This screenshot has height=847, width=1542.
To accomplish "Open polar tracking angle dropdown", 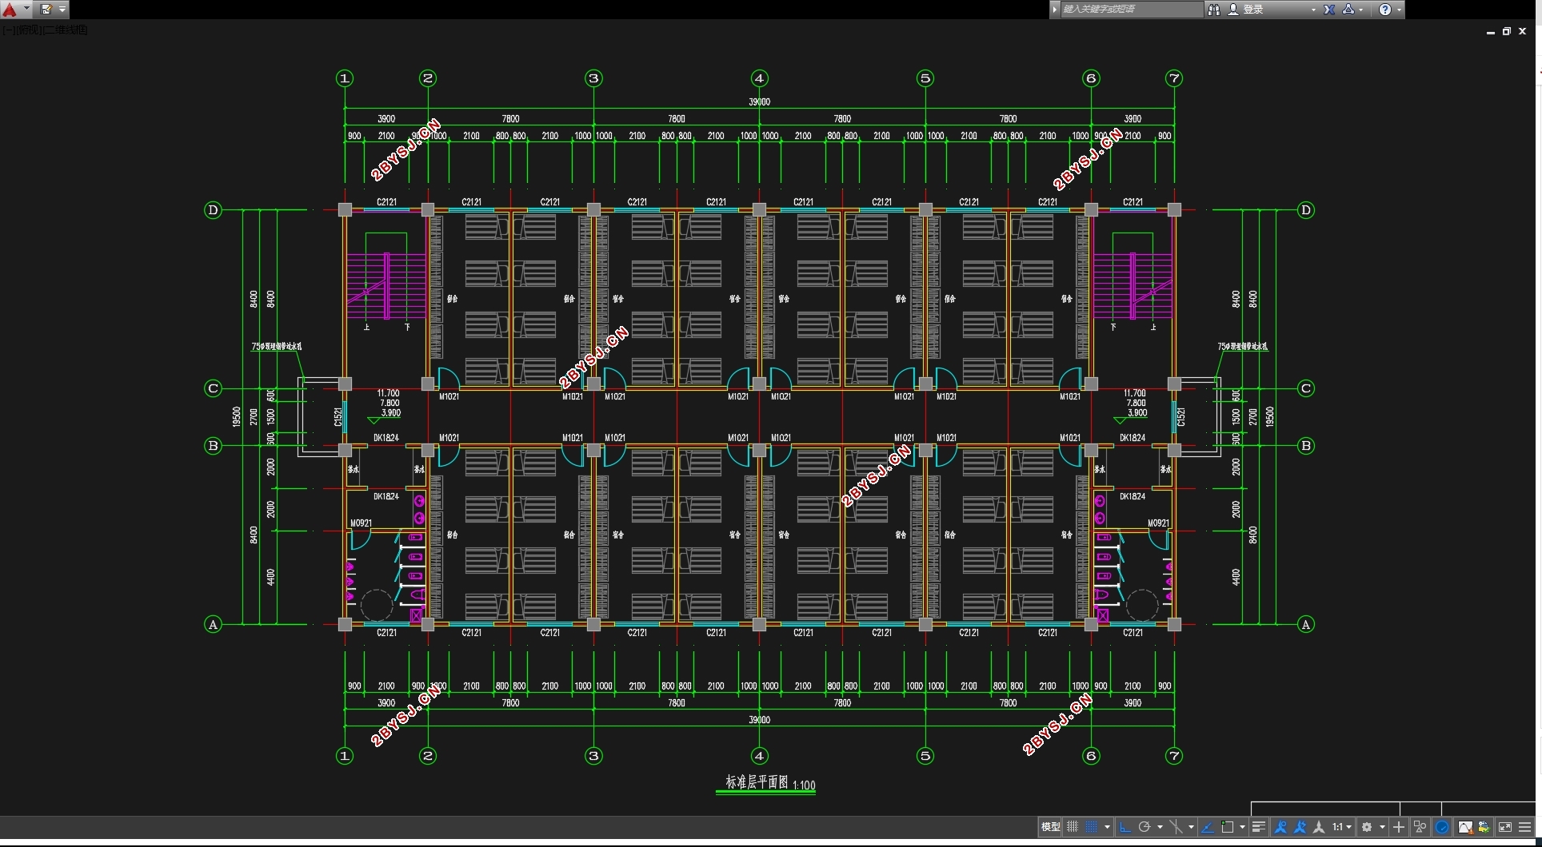I will pos(1160,827).
